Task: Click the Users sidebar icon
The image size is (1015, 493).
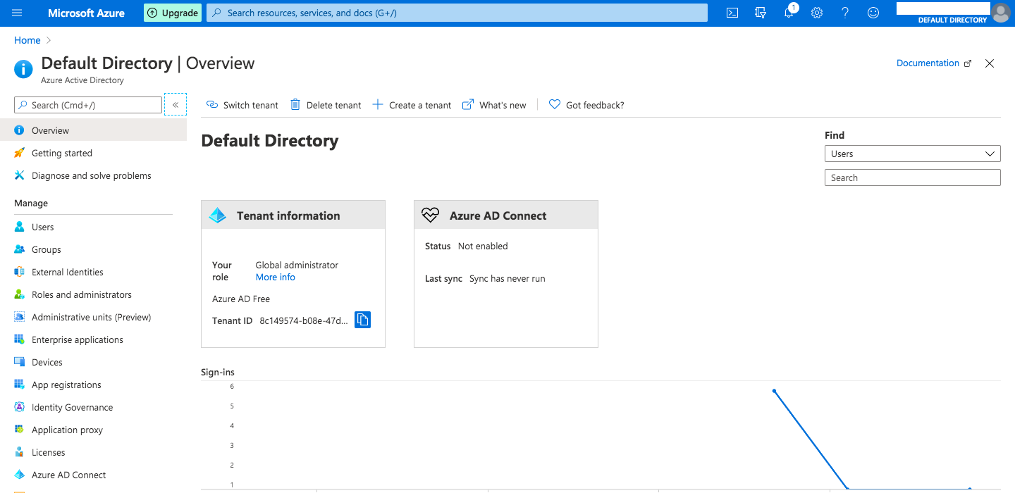Action: pyautogui.click(x=19, y=227)
